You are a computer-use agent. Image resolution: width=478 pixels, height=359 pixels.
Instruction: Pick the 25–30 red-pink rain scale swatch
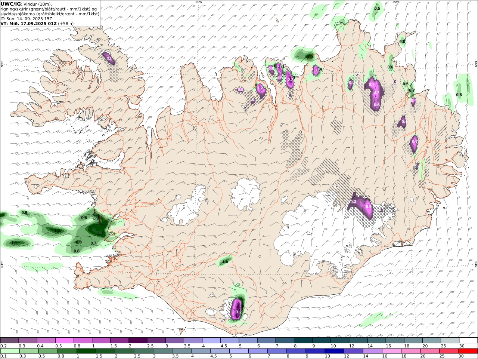click(x=449, y=351)
